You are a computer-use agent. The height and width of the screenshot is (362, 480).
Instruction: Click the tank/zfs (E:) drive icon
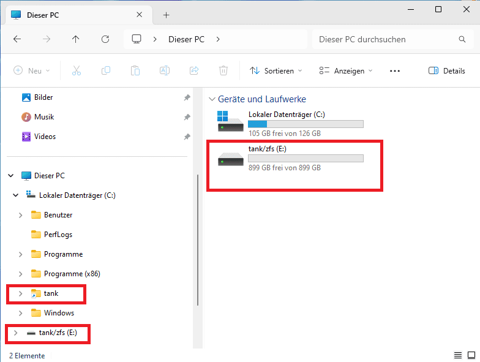(x=230, y=159)
